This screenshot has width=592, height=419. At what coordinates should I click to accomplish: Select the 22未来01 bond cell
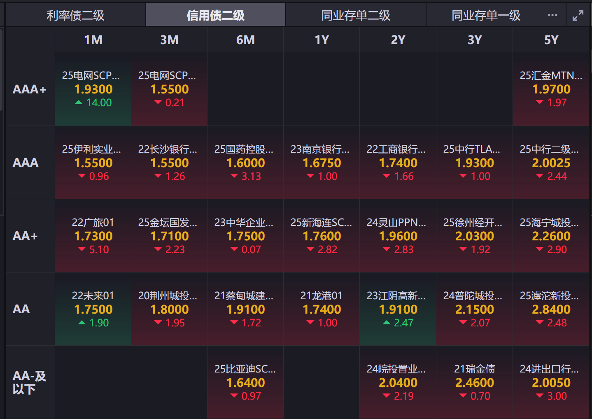click(x=93, y=309)
